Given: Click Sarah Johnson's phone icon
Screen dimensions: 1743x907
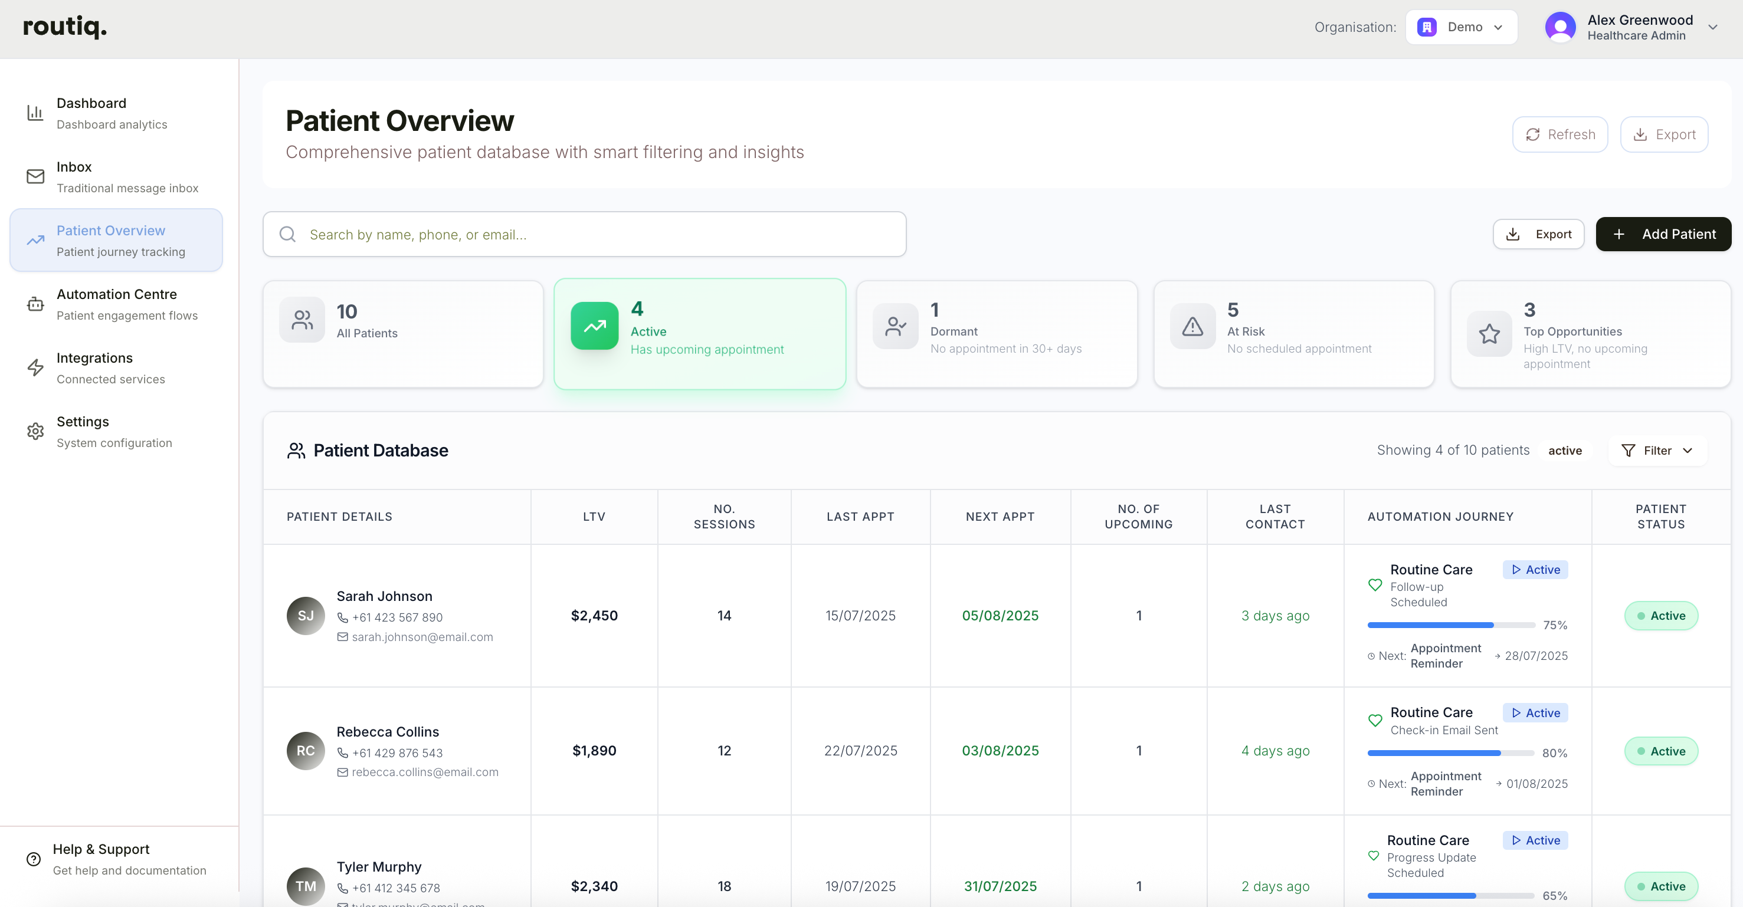Looking at the screenshot, I should click(343, 617).
